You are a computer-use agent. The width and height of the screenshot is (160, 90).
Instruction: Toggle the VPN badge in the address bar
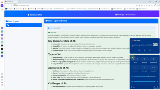click(x=15, y=5)
